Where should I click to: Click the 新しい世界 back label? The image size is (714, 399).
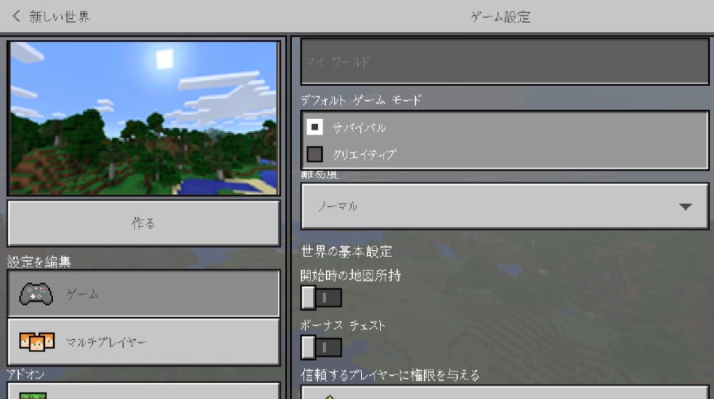coord(59,17)
